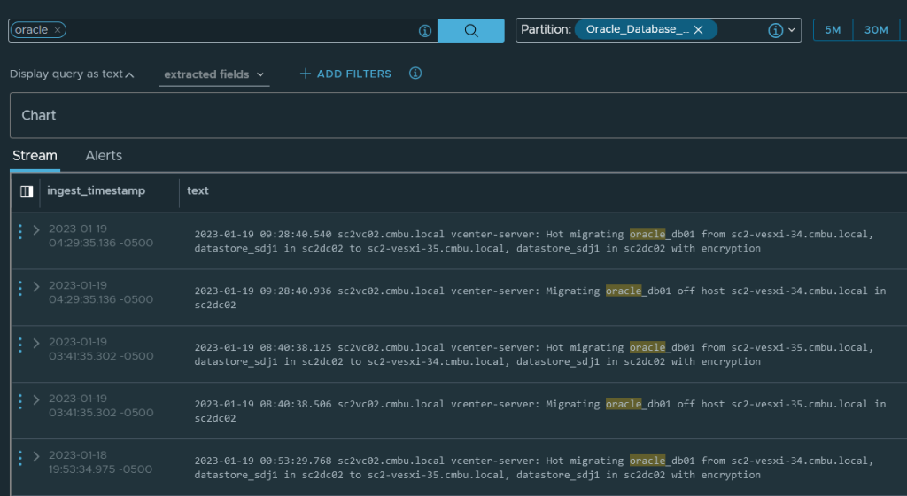Viewport: 907px width, 496px height.
Task: Open the filters info icon
Action: (415, 74)
